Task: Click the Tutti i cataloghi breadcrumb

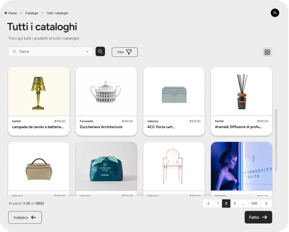Action: (x=57, y=13)
